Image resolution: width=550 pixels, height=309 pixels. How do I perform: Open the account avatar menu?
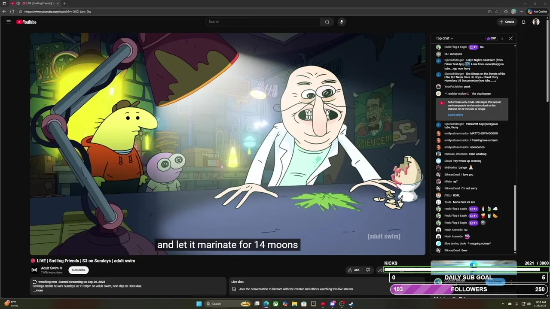pyautogui.click(x=536, y=22)
